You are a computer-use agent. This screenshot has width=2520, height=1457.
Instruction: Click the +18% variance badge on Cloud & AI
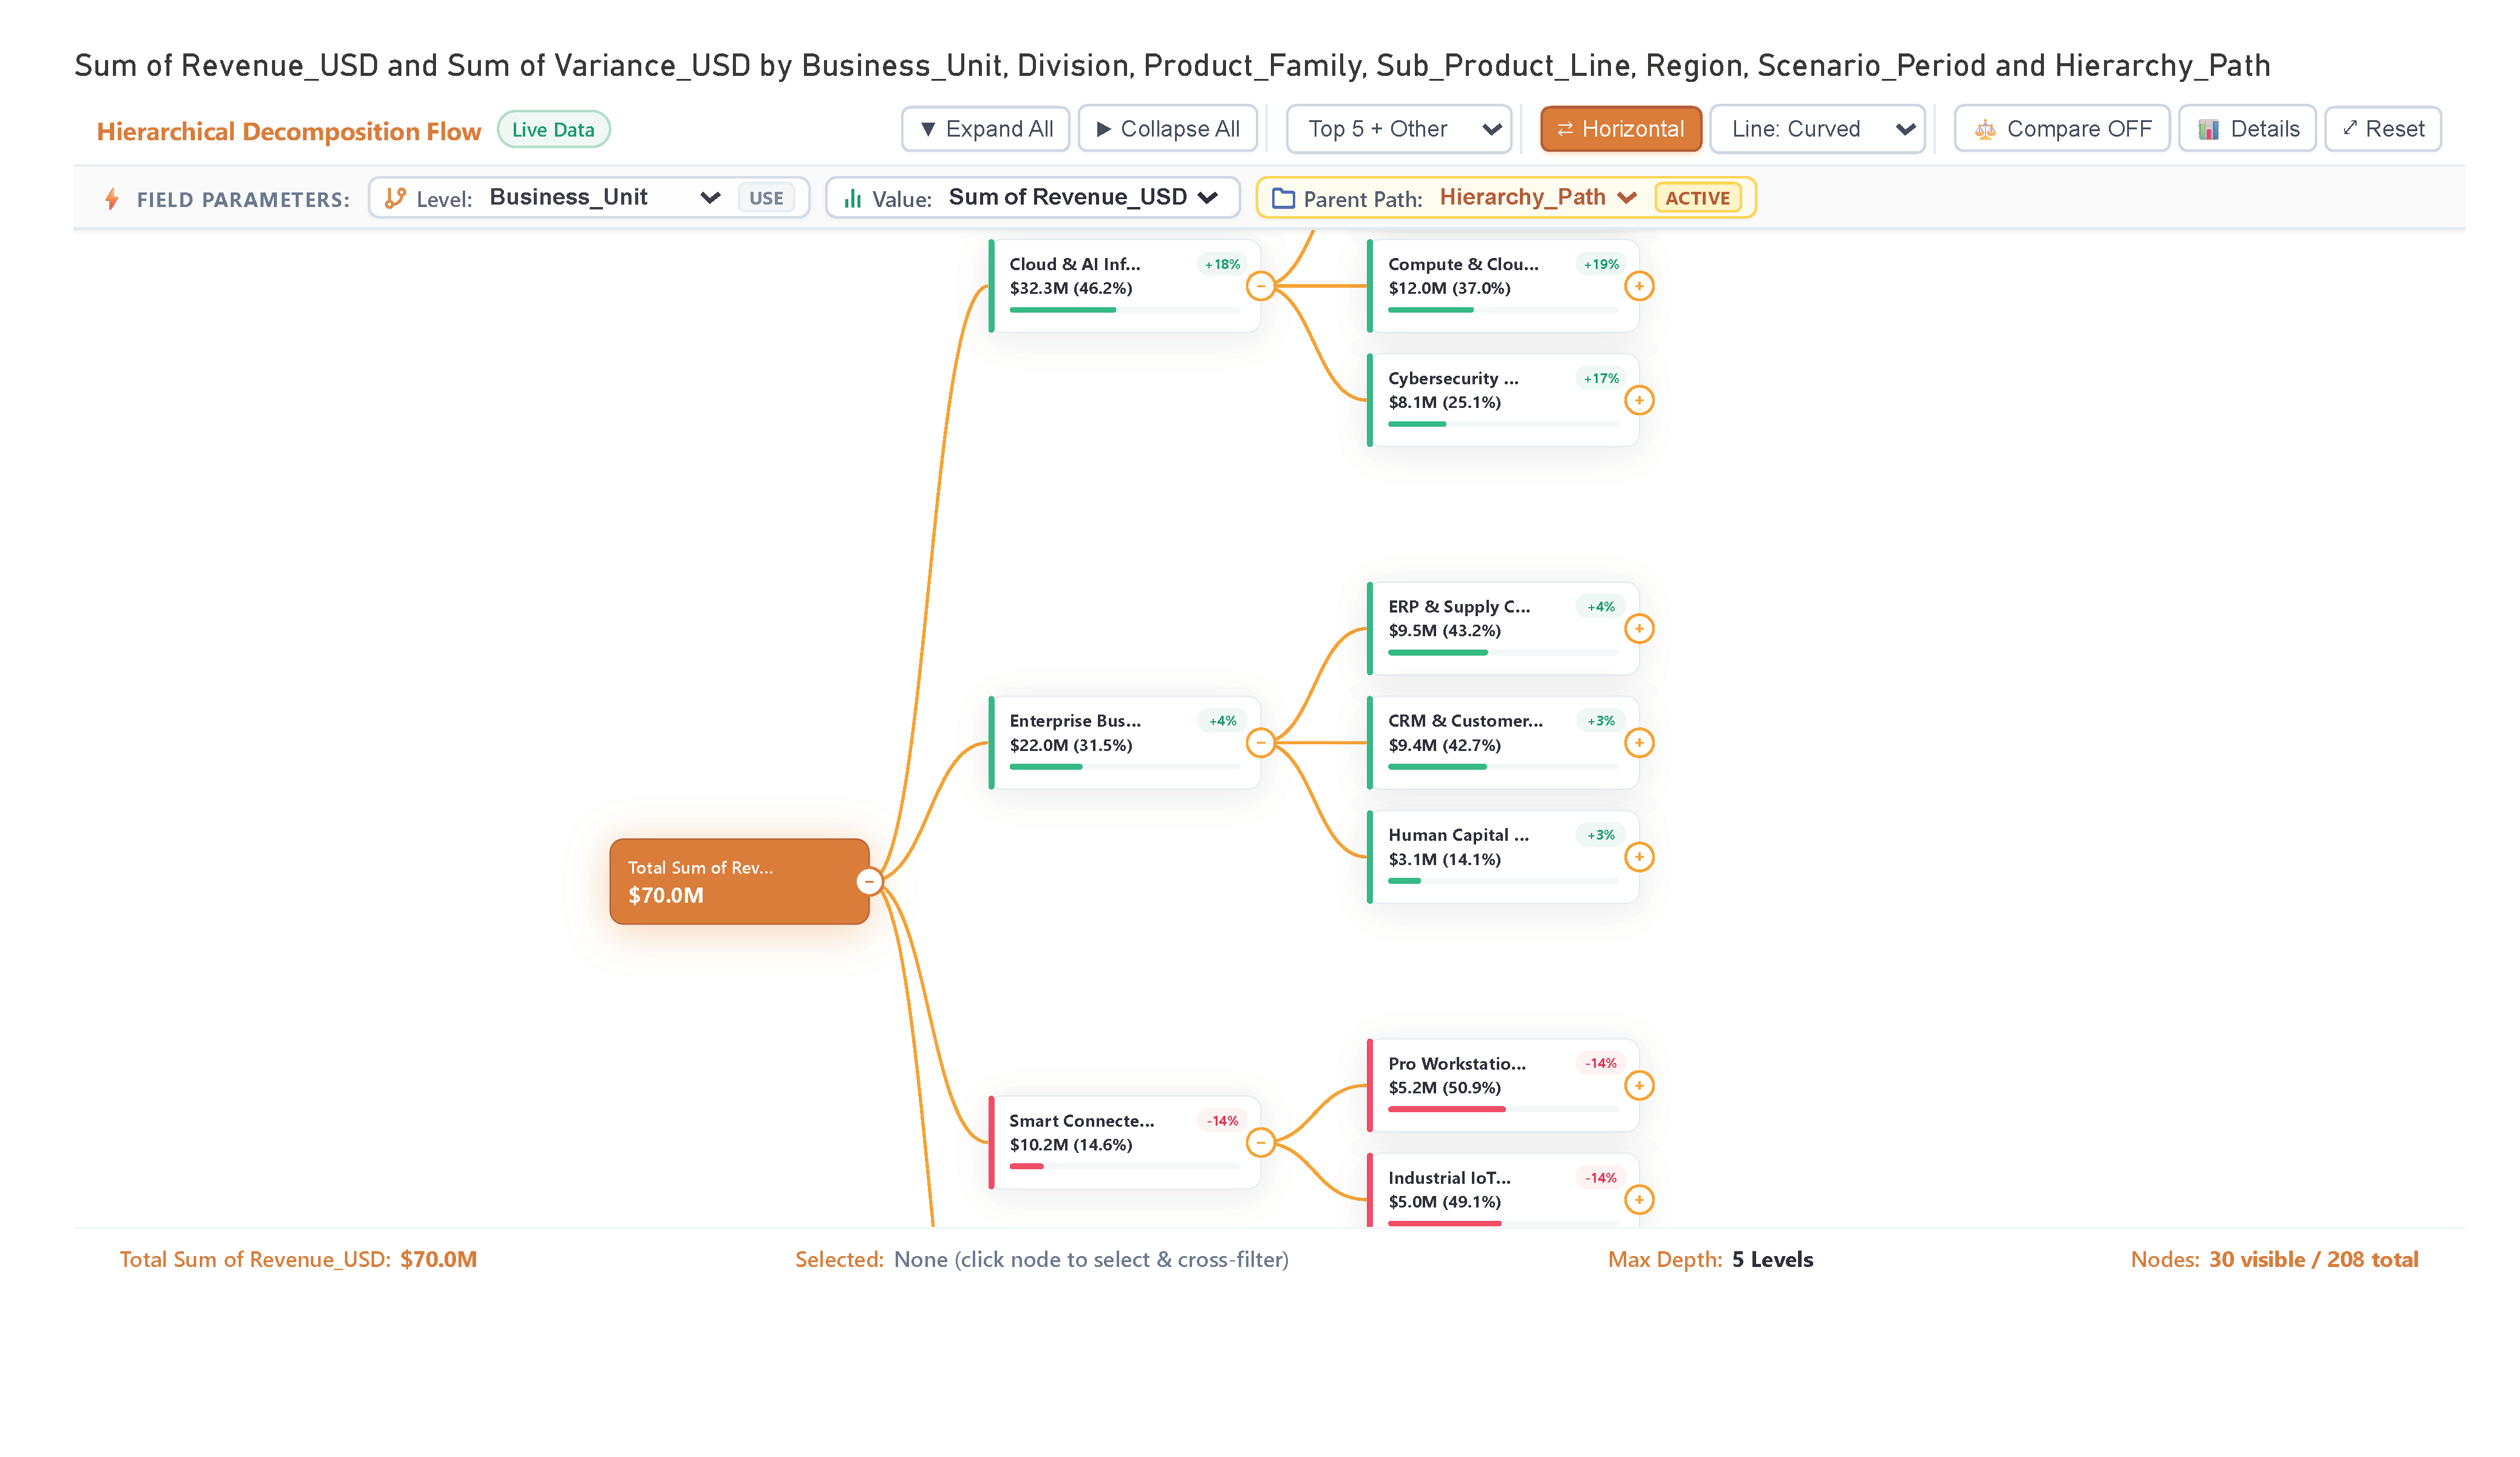click(1221, 264)
